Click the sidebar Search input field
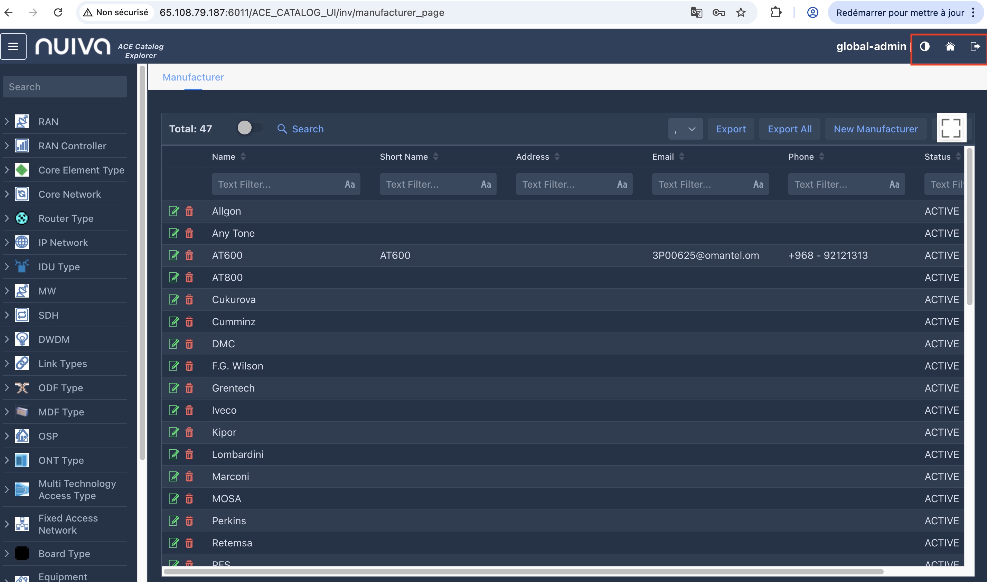This screenshot has width=987, height=582. 65,87
